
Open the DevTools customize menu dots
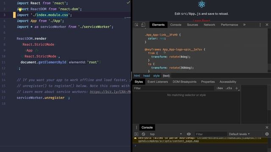(x=260, y=25)
